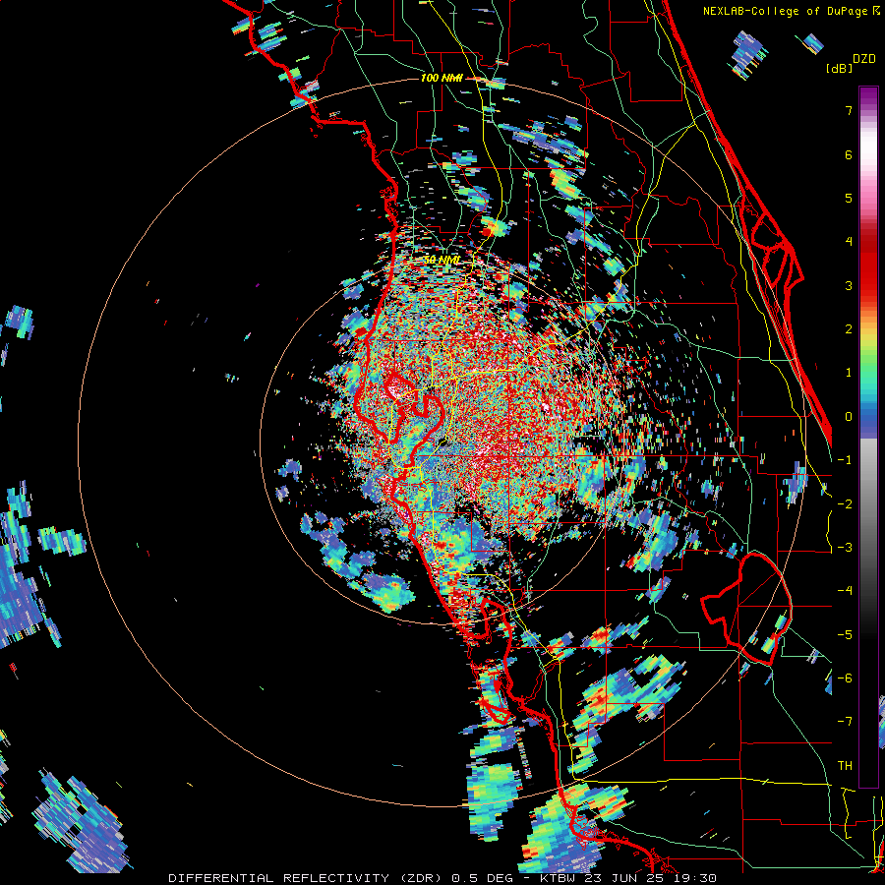Click the -1 value on the scale
This screenshot has width=885, height=885.
coord(845,460)
